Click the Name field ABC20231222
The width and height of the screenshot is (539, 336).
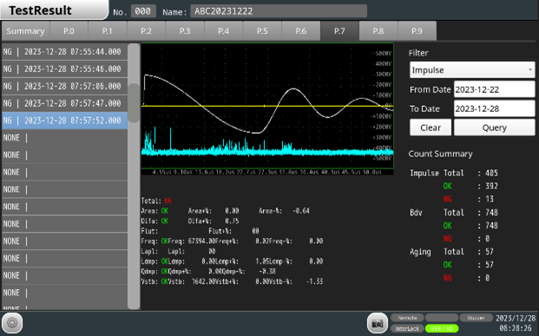click(279, 11)
